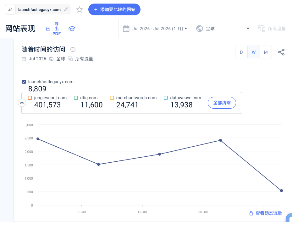Screen dimensions: 292x233
Task: Open the Jul 2026 date range dropdown
Action: [155, 29]
